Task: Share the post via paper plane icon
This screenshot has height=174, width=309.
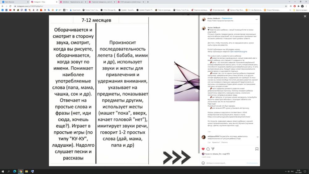Action: pos(213,149)
